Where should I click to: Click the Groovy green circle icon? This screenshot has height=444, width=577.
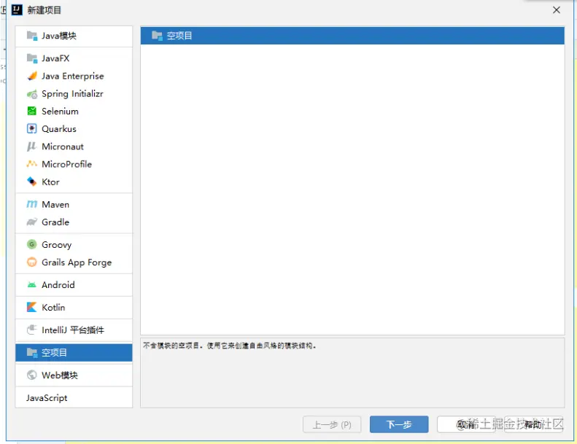pos(32,244)
